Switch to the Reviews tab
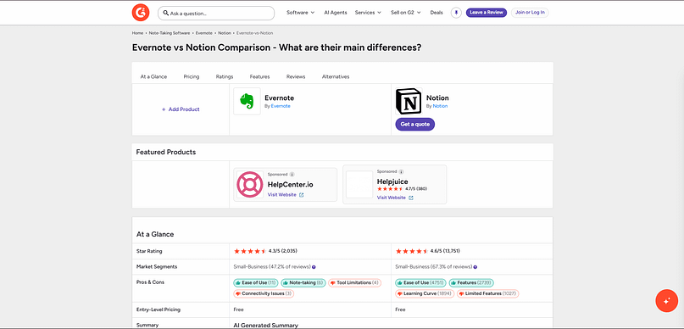Viewport: 684px width, 329px height. pyautogui.click(x=296, y=77)
